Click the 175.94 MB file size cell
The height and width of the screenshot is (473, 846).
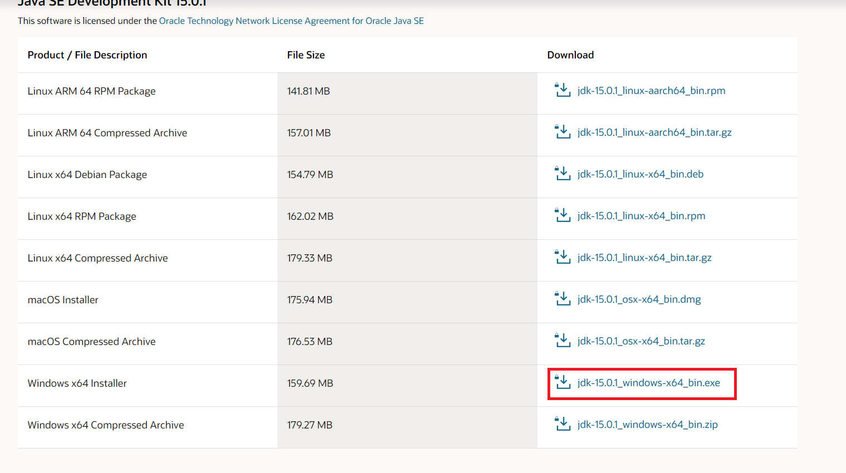(407, 302)
